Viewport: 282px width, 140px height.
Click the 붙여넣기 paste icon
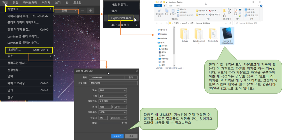point(173,10)
